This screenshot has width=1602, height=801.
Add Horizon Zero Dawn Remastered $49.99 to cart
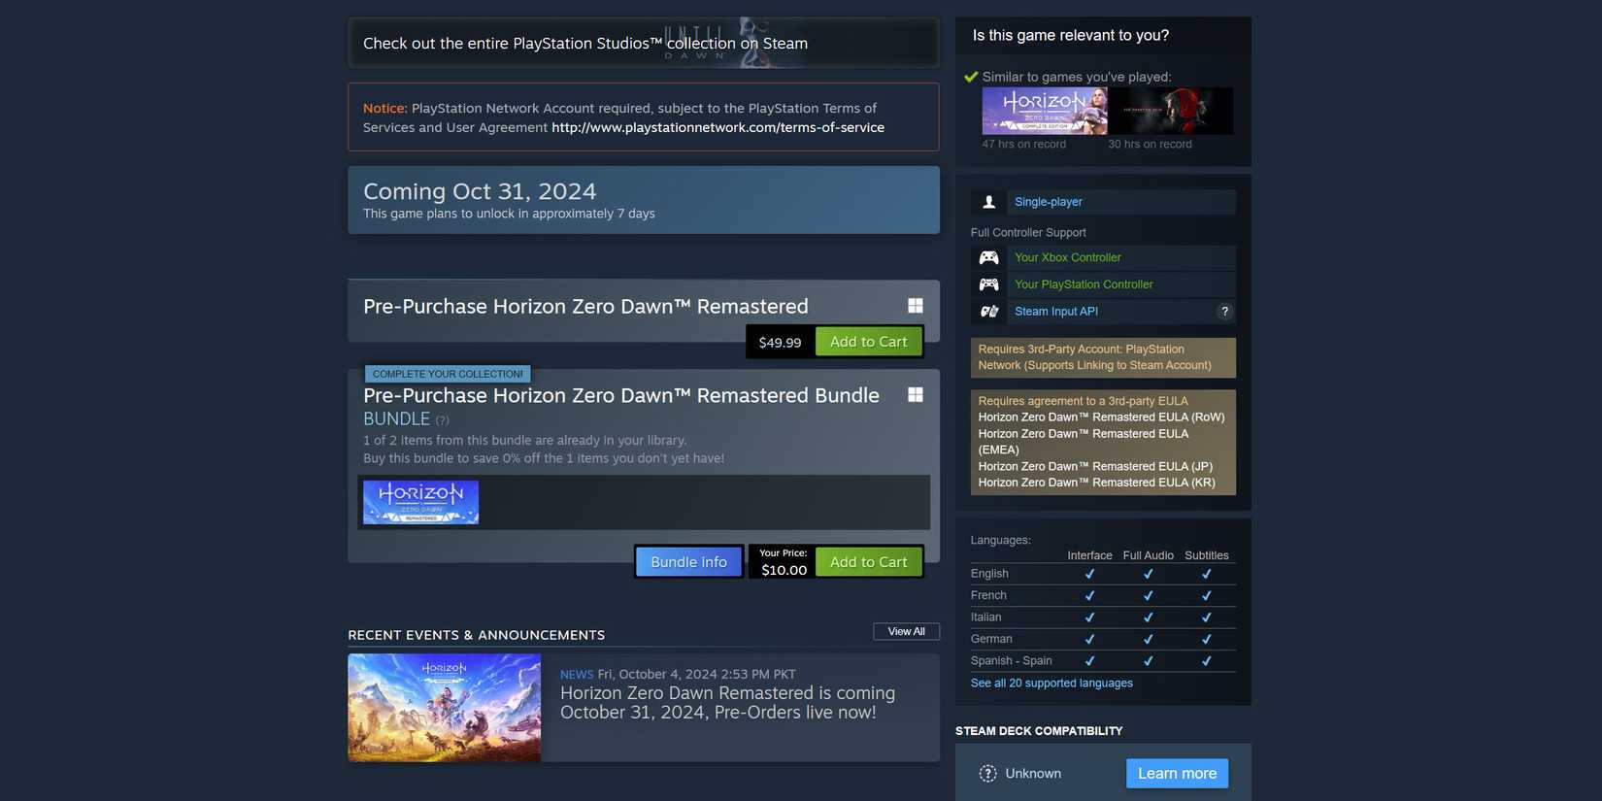click(x=869, y=342)
